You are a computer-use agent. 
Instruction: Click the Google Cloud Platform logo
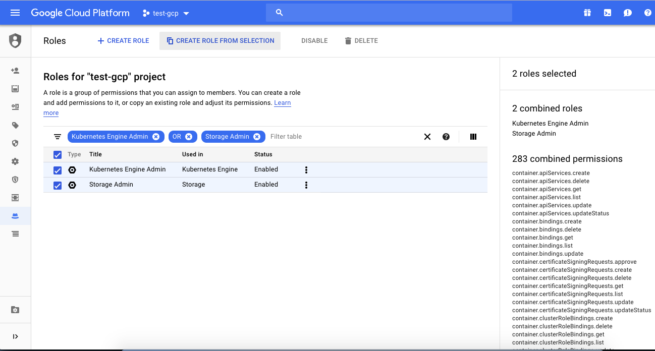80,13
